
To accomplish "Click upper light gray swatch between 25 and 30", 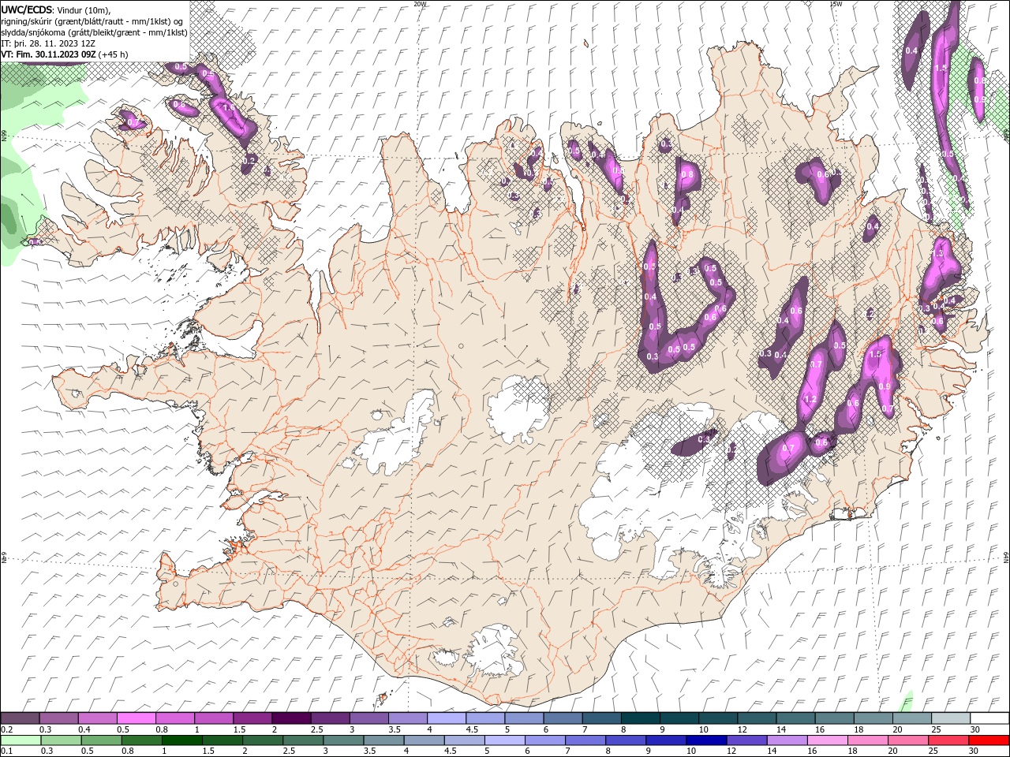I will (x=951, y=718).
